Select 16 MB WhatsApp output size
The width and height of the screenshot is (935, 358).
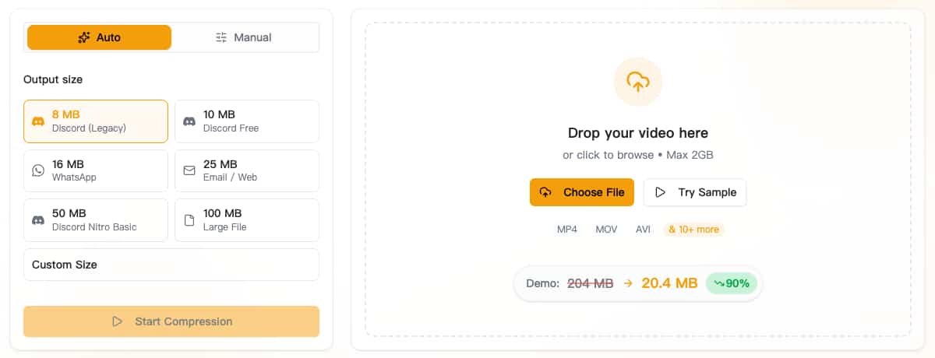[96, 170]
